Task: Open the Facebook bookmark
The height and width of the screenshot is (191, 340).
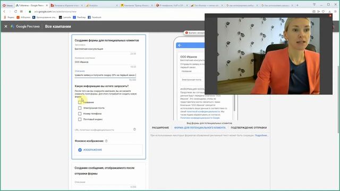Action: click(x=95, y=17)
